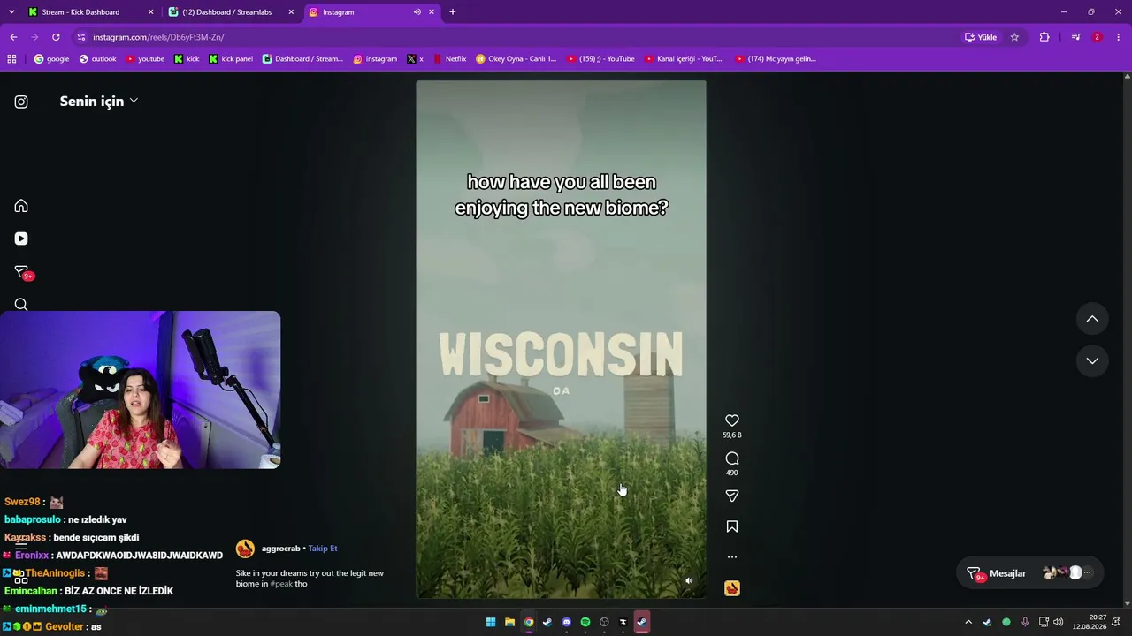
Task: Open the reel's three-dot more options
Action: tap(732, 557)
